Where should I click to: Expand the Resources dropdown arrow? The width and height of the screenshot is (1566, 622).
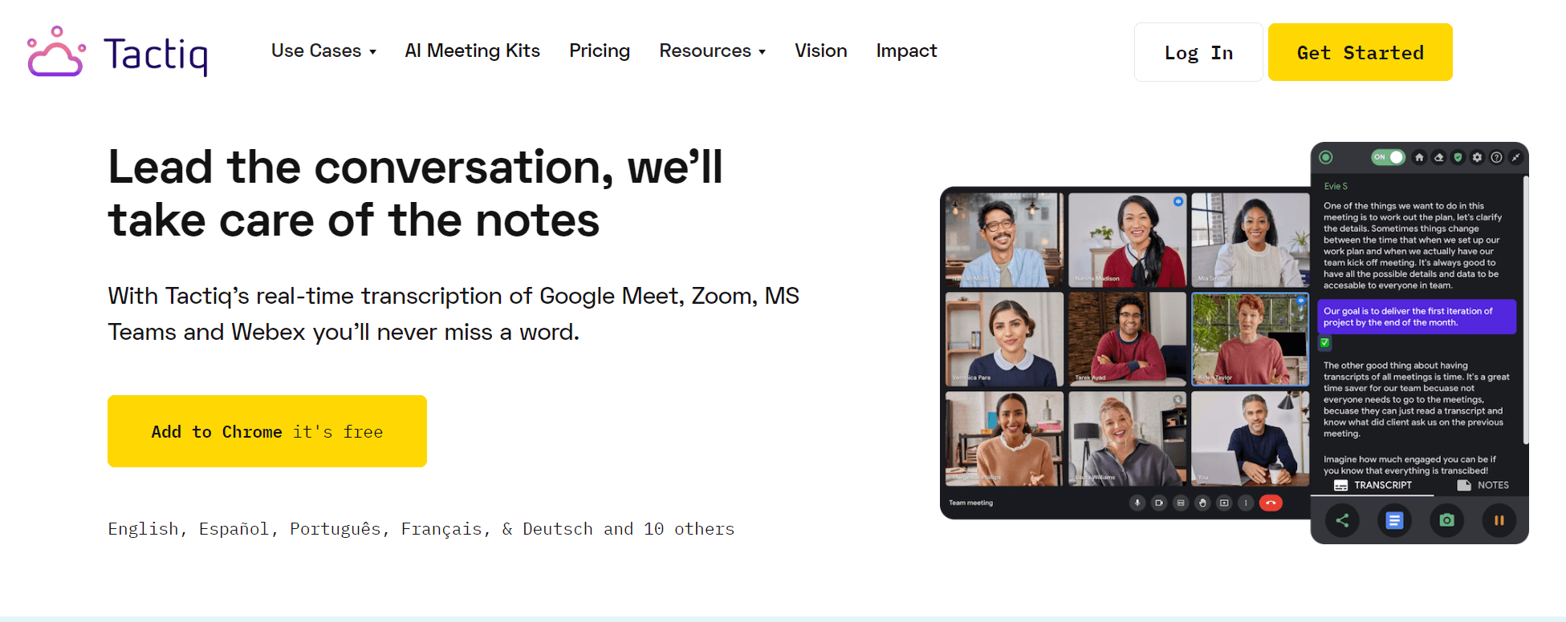pos(762,52)
